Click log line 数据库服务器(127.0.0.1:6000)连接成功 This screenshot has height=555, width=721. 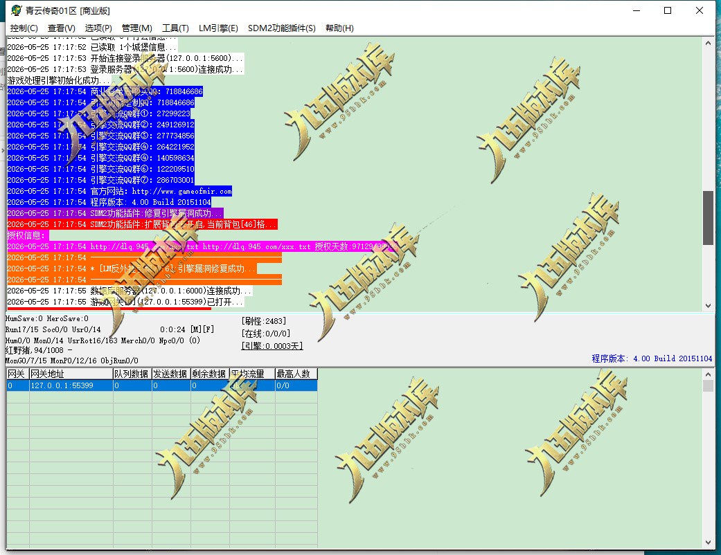tap(130, 291)
